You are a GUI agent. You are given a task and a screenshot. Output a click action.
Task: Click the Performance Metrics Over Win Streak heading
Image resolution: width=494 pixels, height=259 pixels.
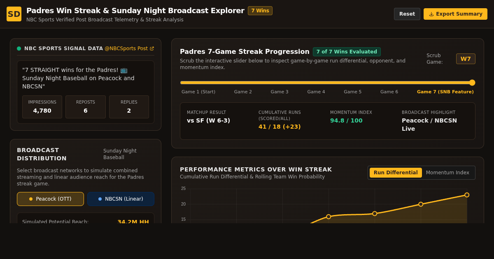[256, 169]
